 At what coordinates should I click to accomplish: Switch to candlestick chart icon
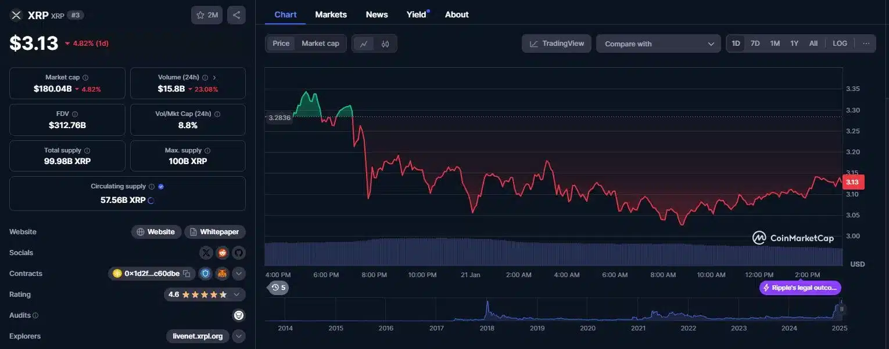tap(385, 43)
